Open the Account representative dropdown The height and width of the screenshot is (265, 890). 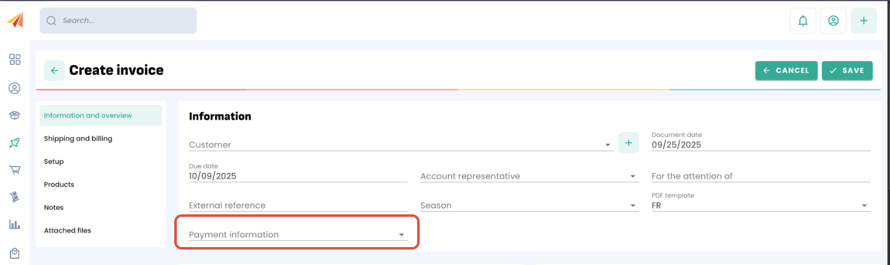(633, 177)
